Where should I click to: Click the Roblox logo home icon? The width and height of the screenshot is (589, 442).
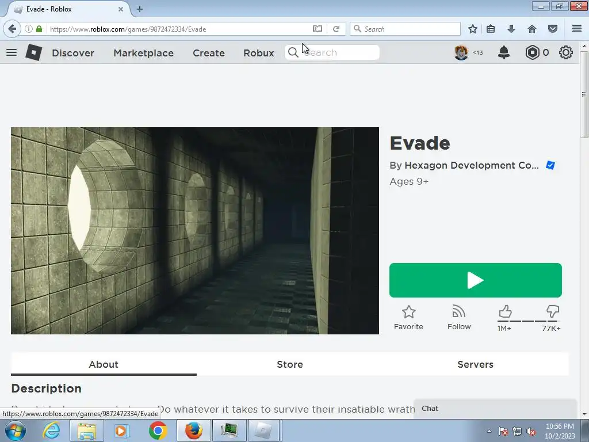point(33,52)
